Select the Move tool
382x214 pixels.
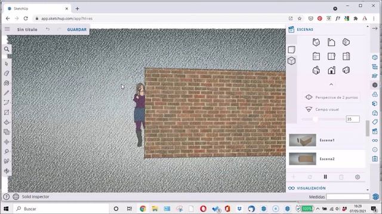click(x=7, y=141)
